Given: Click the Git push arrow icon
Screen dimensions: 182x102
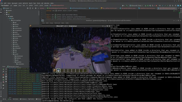Looking at the screenshot, I should pyautogui.click(x=167, y=6).
